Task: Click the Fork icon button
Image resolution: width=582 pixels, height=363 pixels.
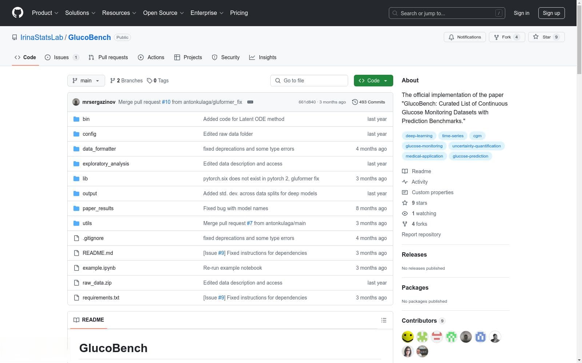Action: click(507, 37)
